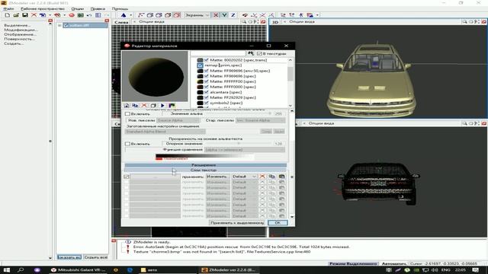Click the black-to-white alpha gradient bar
This screenshot has height=274, width=488.
(205, 156)
